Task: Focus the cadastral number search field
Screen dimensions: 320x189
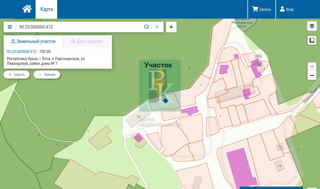Action: click(x=80, y=27)
